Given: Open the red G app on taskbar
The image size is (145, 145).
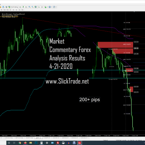Looking at the screenshot, I should pos(79,143).
